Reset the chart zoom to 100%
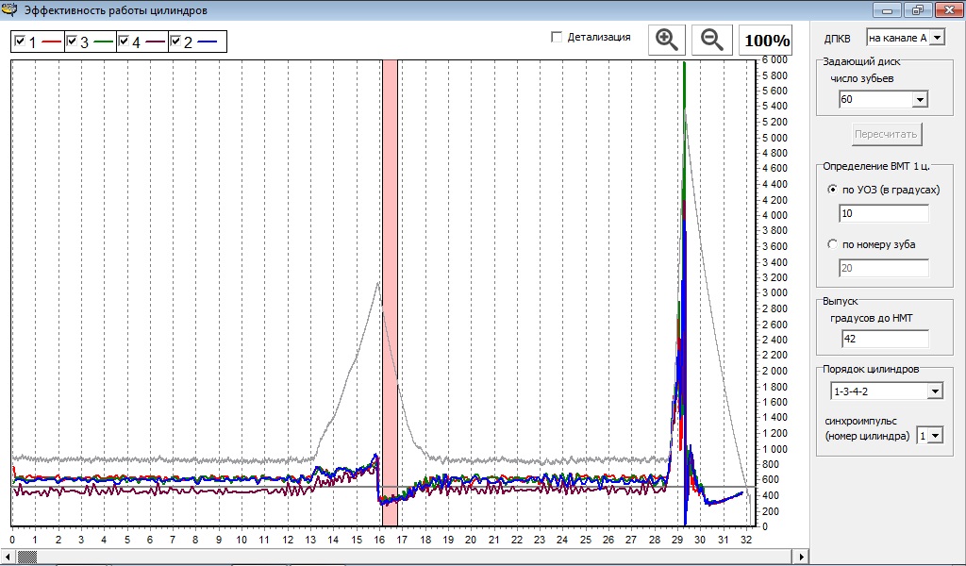This screenshot has width=966, height=566. 766,41
